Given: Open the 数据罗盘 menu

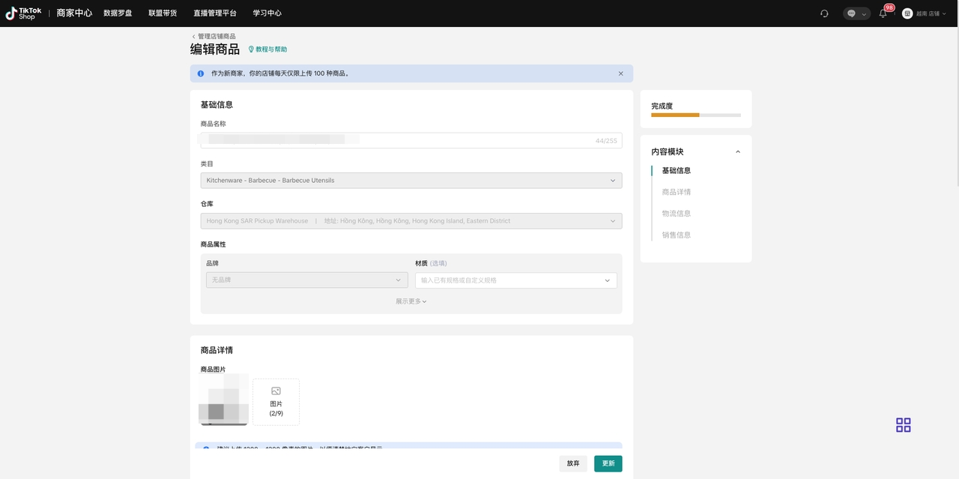Looking at the screenshot, I should coord(118,13).
